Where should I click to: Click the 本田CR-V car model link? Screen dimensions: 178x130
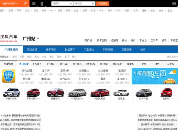pyautogui.click(x=122, y=79)
